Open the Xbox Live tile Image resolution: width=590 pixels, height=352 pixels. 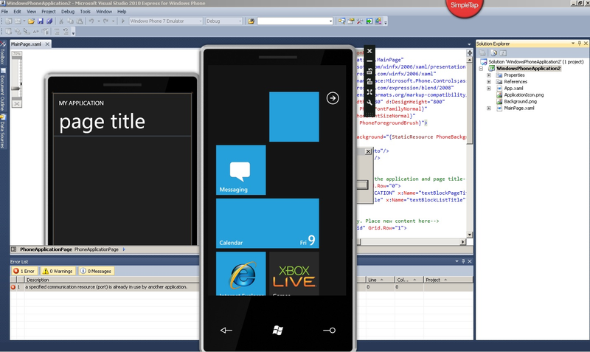[294, 274]
